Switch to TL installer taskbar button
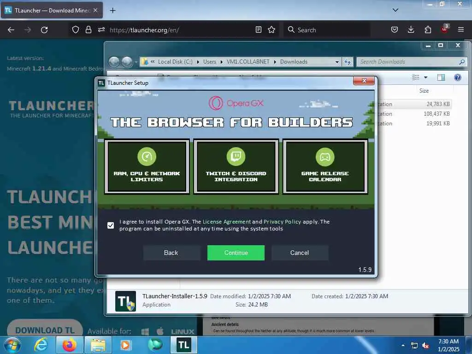The image size is (472, 354). pos(183,345)
